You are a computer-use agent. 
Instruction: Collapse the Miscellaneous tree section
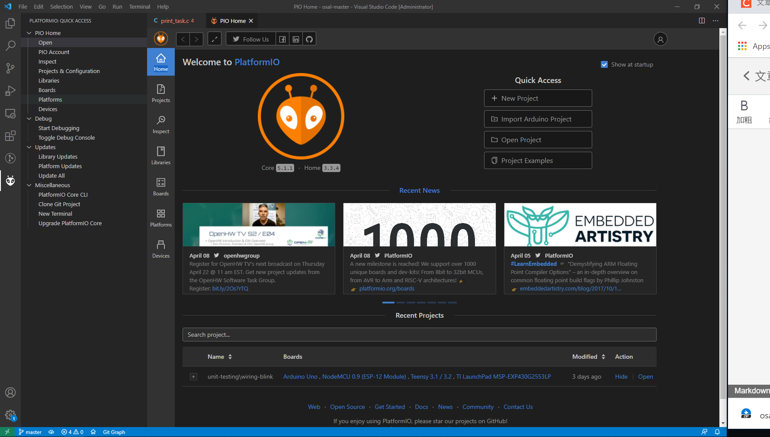click(x=29, y=185)
